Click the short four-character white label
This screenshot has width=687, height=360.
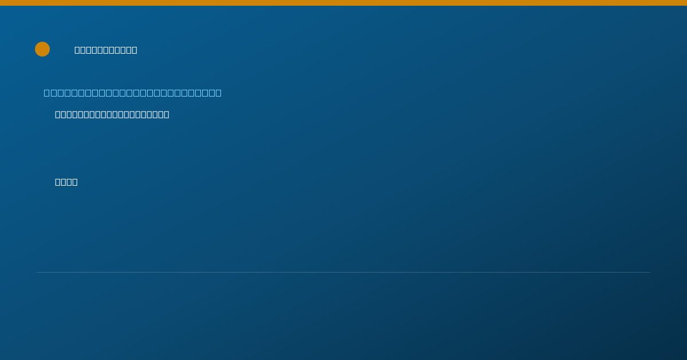click(x=66, y=182)
